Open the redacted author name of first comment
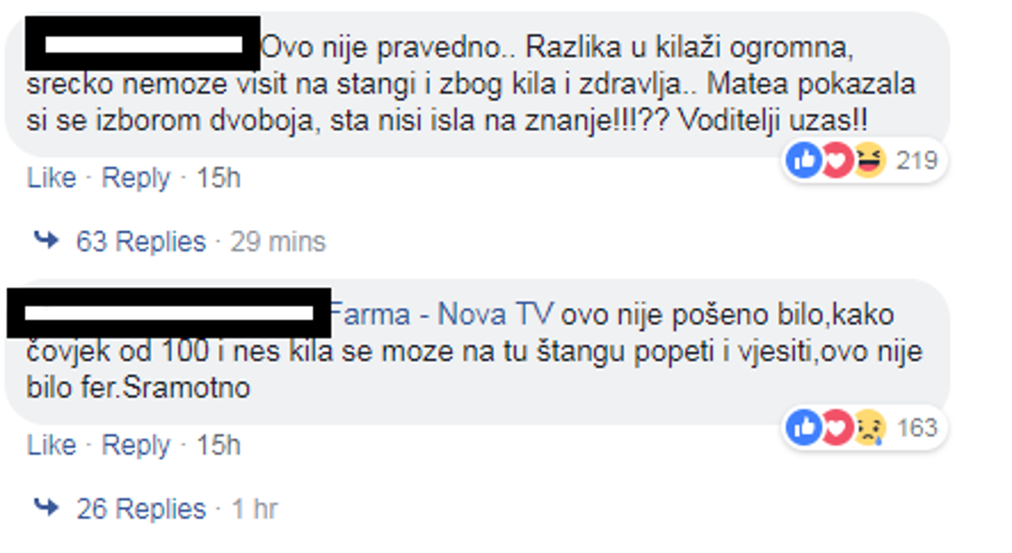 tap(143, 44)
